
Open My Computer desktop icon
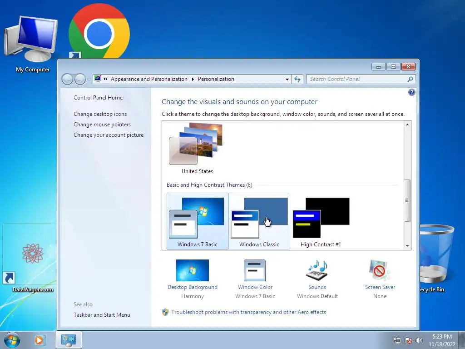pos(31,45)
